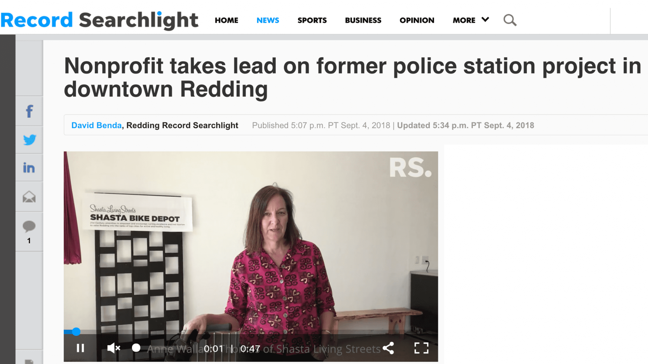This screenshot has height=364, width=648.
Task: Open the site search magnifier
Action: (x=510, y=20)
